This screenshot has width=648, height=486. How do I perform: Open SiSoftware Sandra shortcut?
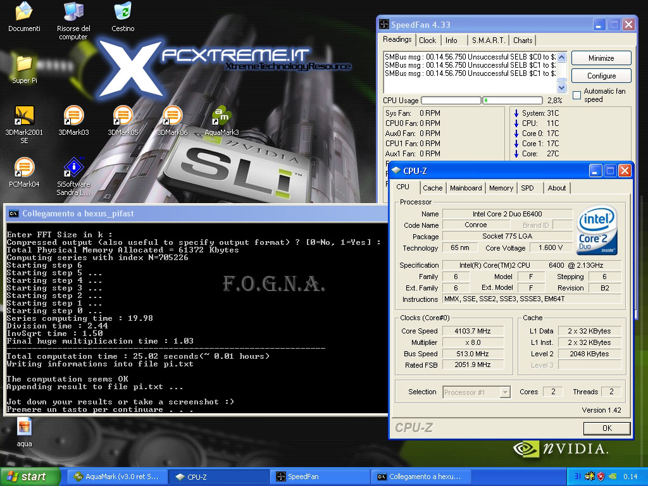click(73, 177)
